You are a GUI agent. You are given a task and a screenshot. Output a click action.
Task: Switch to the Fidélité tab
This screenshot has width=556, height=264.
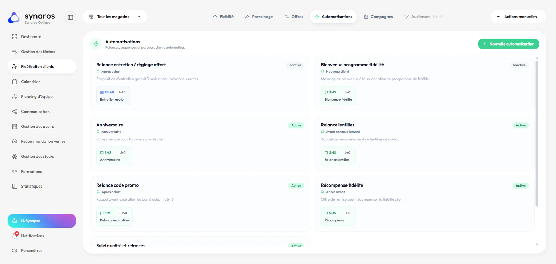(x=223, y=17)
